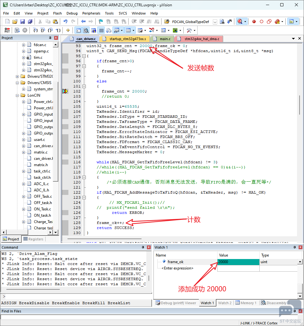Toggle the Watch 1 panel pin
The height and width of the screenshot is (326, 304).
coord(294,247)
